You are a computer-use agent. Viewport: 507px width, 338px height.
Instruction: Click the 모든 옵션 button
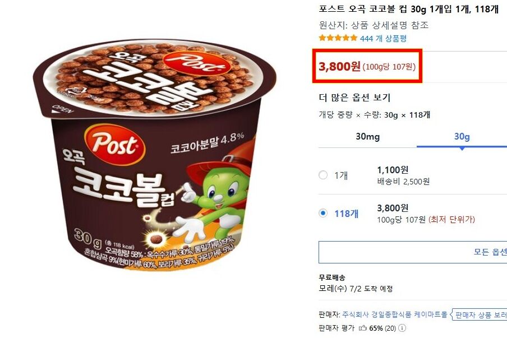[413, 252]
